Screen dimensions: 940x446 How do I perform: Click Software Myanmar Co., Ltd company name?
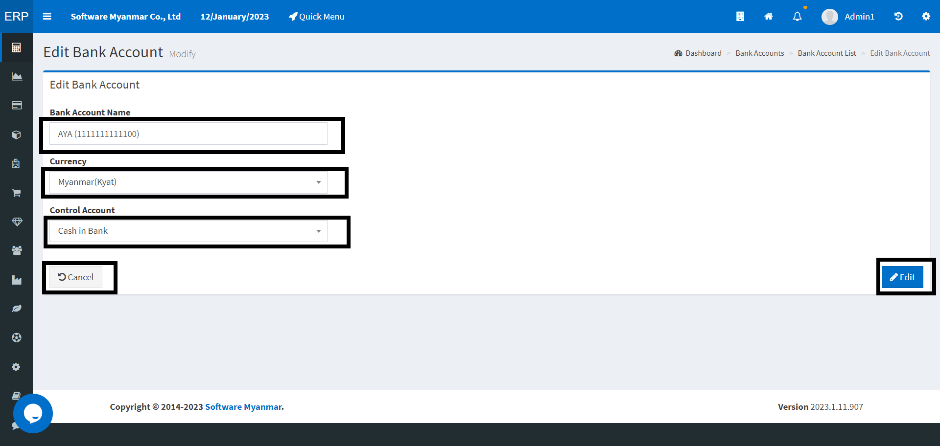[x=126, y=17]
